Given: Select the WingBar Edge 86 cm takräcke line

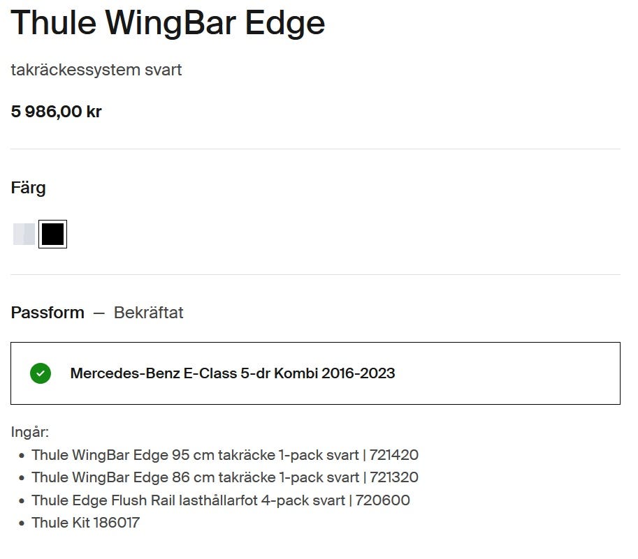Looking at the screenshot, I should [x=196, y=477].
